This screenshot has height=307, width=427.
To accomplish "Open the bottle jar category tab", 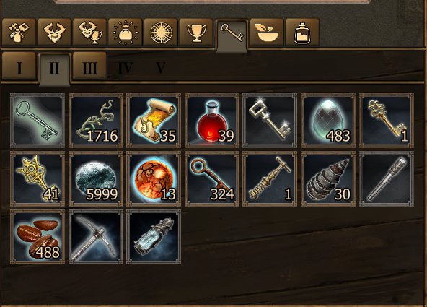I will (x=302, y=33).
